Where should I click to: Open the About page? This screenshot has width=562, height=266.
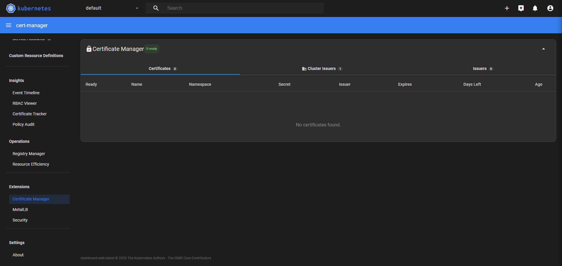[18, 255]
